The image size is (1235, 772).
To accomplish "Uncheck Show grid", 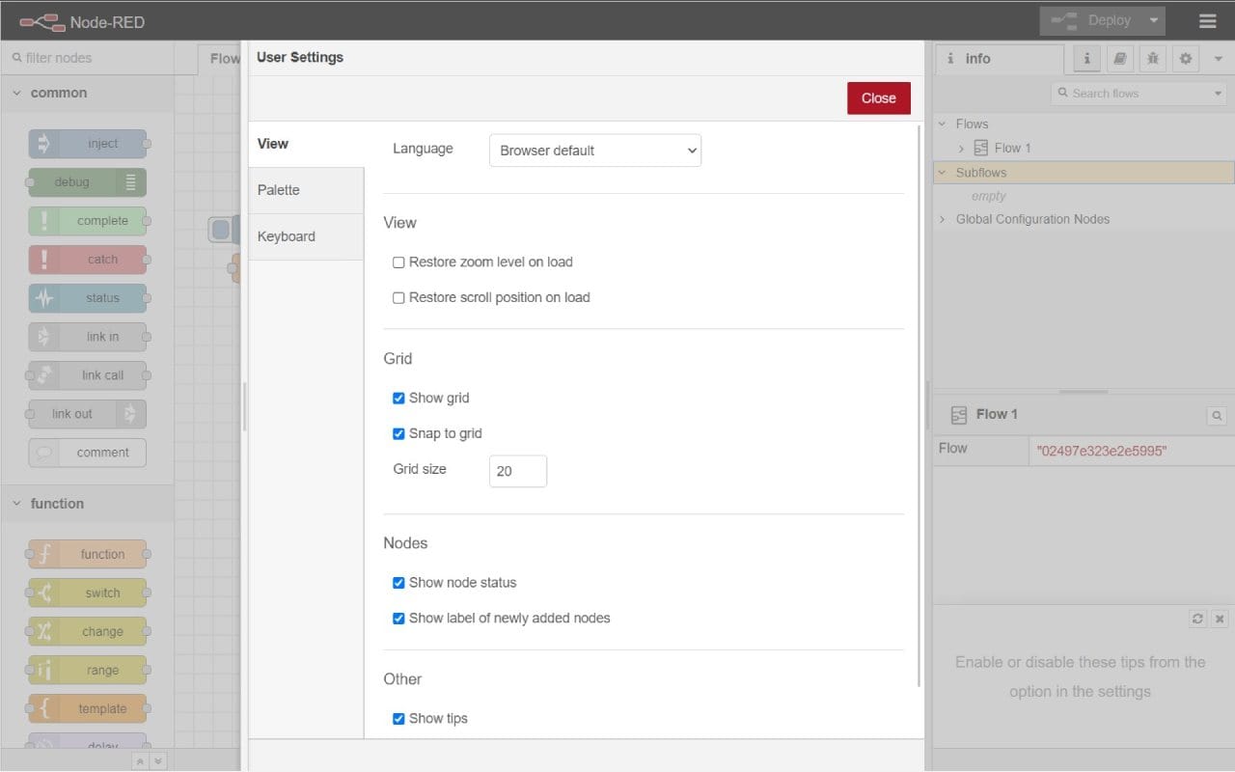I will point(398,398).
